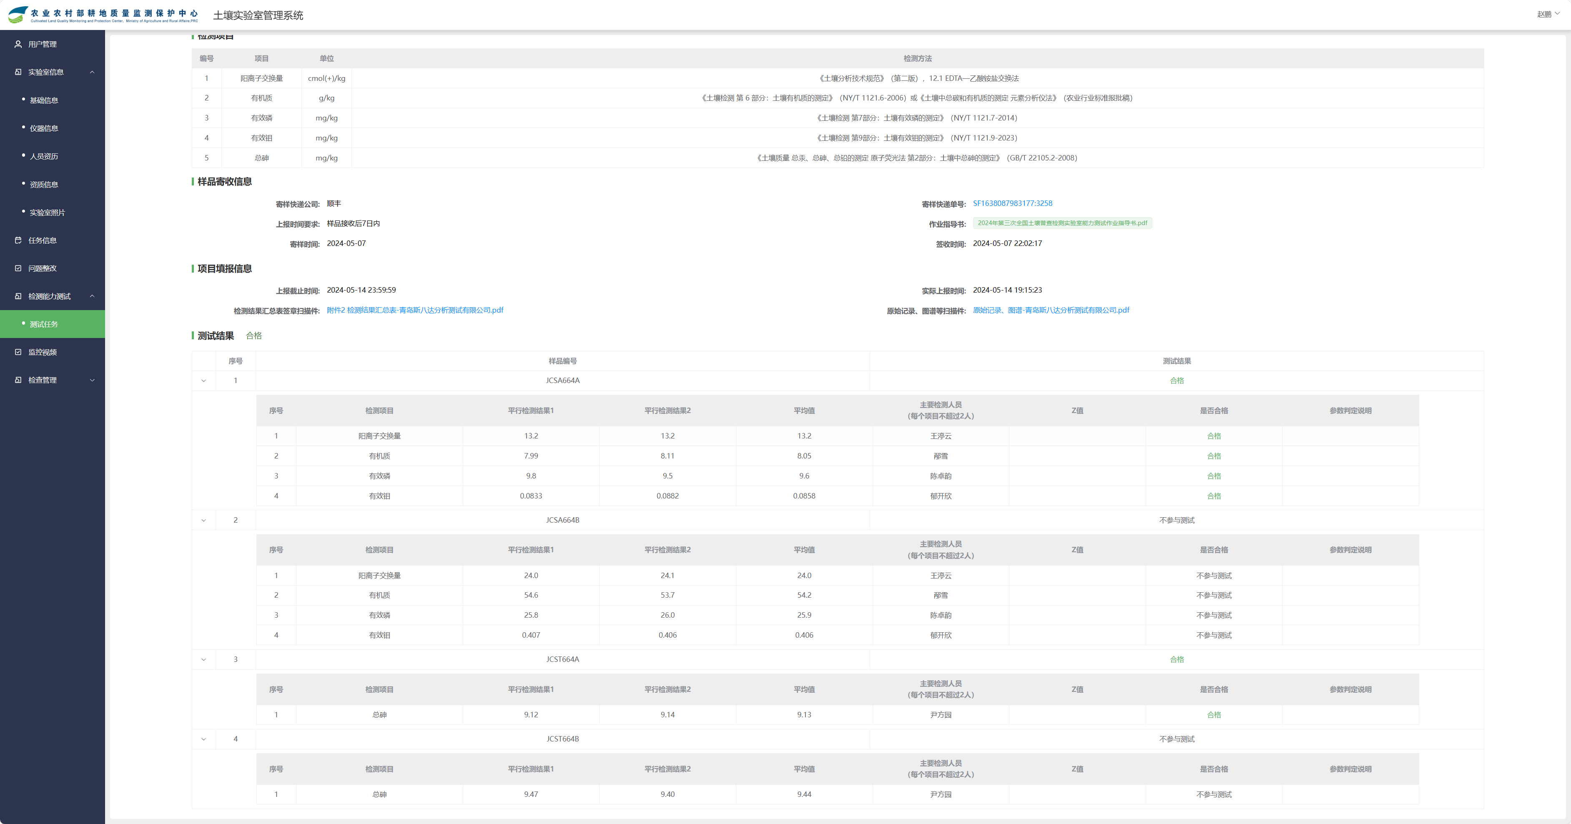Image resolution: width=1571 pixels, height=824 pixels.
Task: Click the 实验室信息 sidebar icon
Action: pyautogui.click(x=18, y=72)
